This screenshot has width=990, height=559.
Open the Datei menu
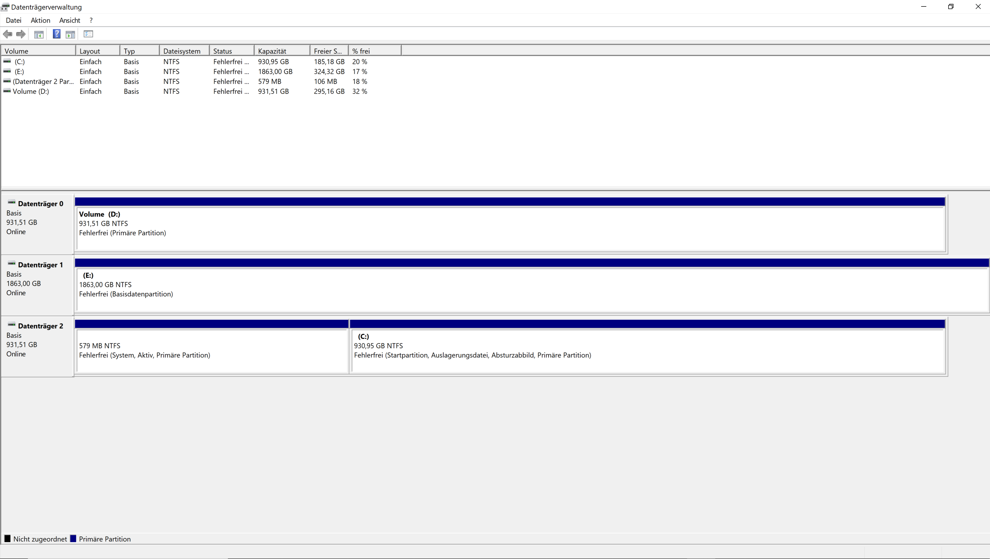[13, 20]
